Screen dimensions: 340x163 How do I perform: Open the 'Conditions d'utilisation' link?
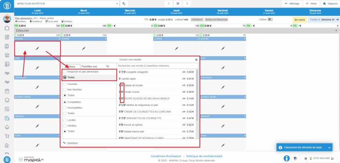166,156
